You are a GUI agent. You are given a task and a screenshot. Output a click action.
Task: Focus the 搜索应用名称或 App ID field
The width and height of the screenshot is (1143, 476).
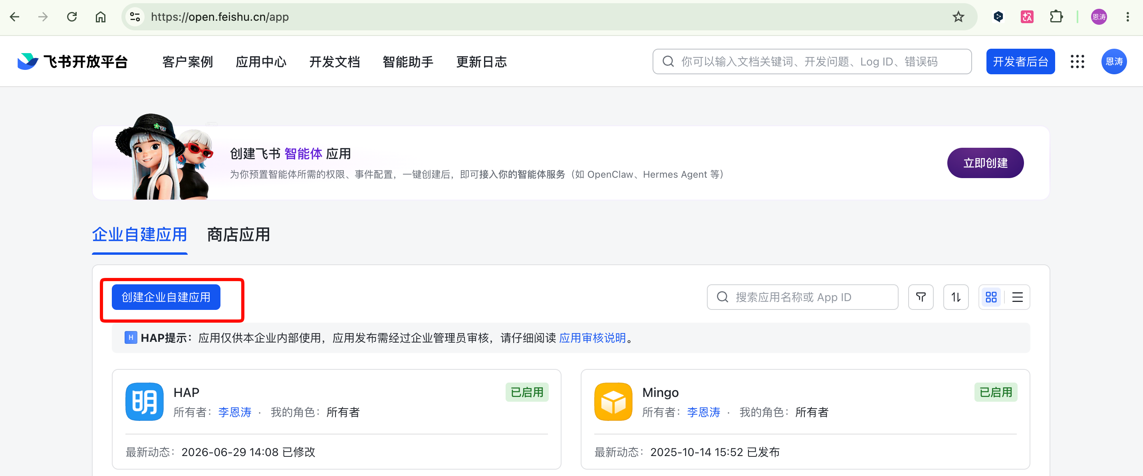[802, 297]
